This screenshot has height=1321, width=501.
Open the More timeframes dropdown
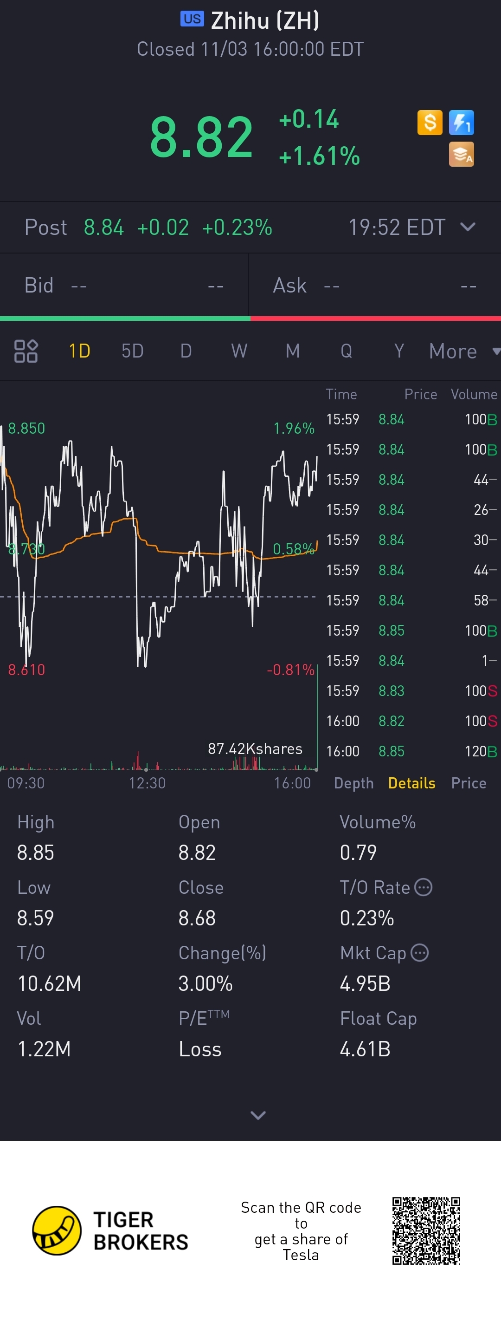pyautogui.click(x=464, y=351)
